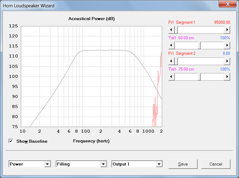Close the Horn Loudspeaker Wizard window
The height and width of the screenshot is (178, 239).
tap(227, 4)
